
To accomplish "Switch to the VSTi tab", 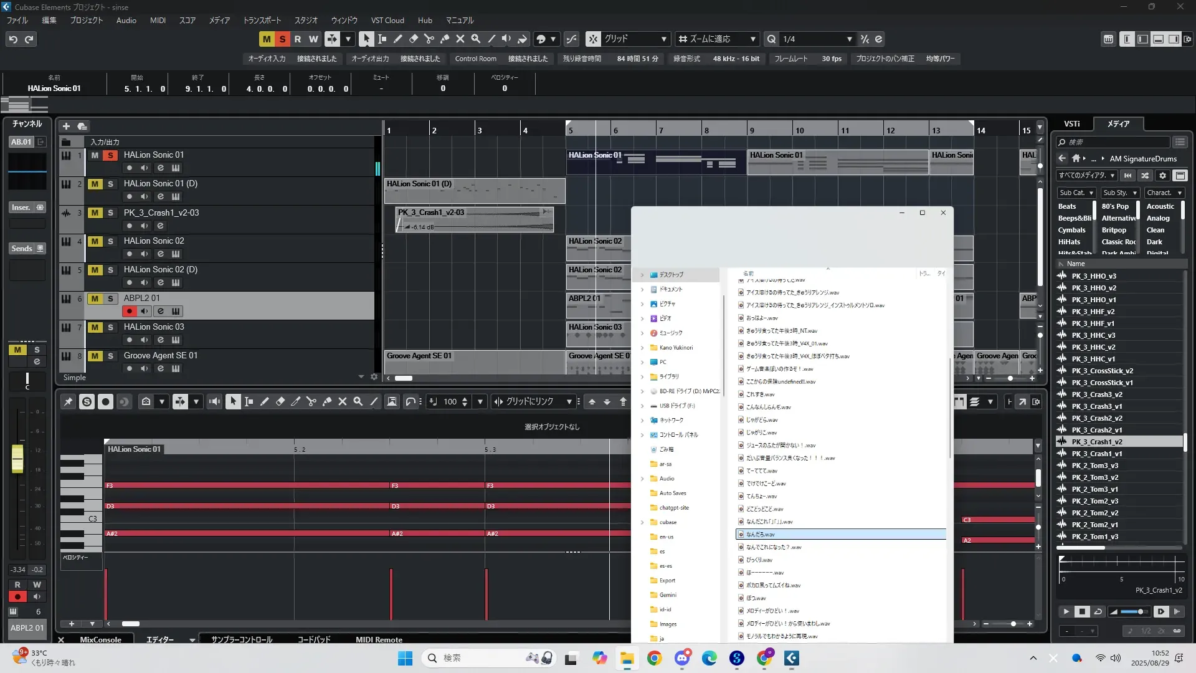I will point(1071,124).
